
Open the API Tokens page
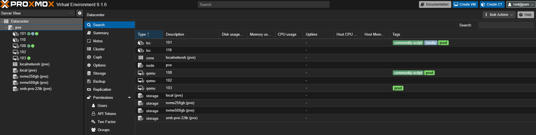110,114
